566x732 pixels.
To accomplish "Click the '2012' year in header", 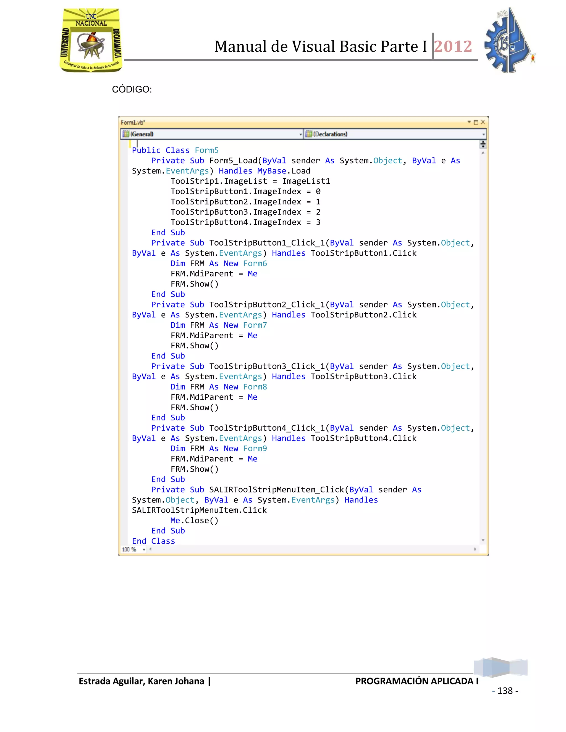I will (x=453, y=46).
